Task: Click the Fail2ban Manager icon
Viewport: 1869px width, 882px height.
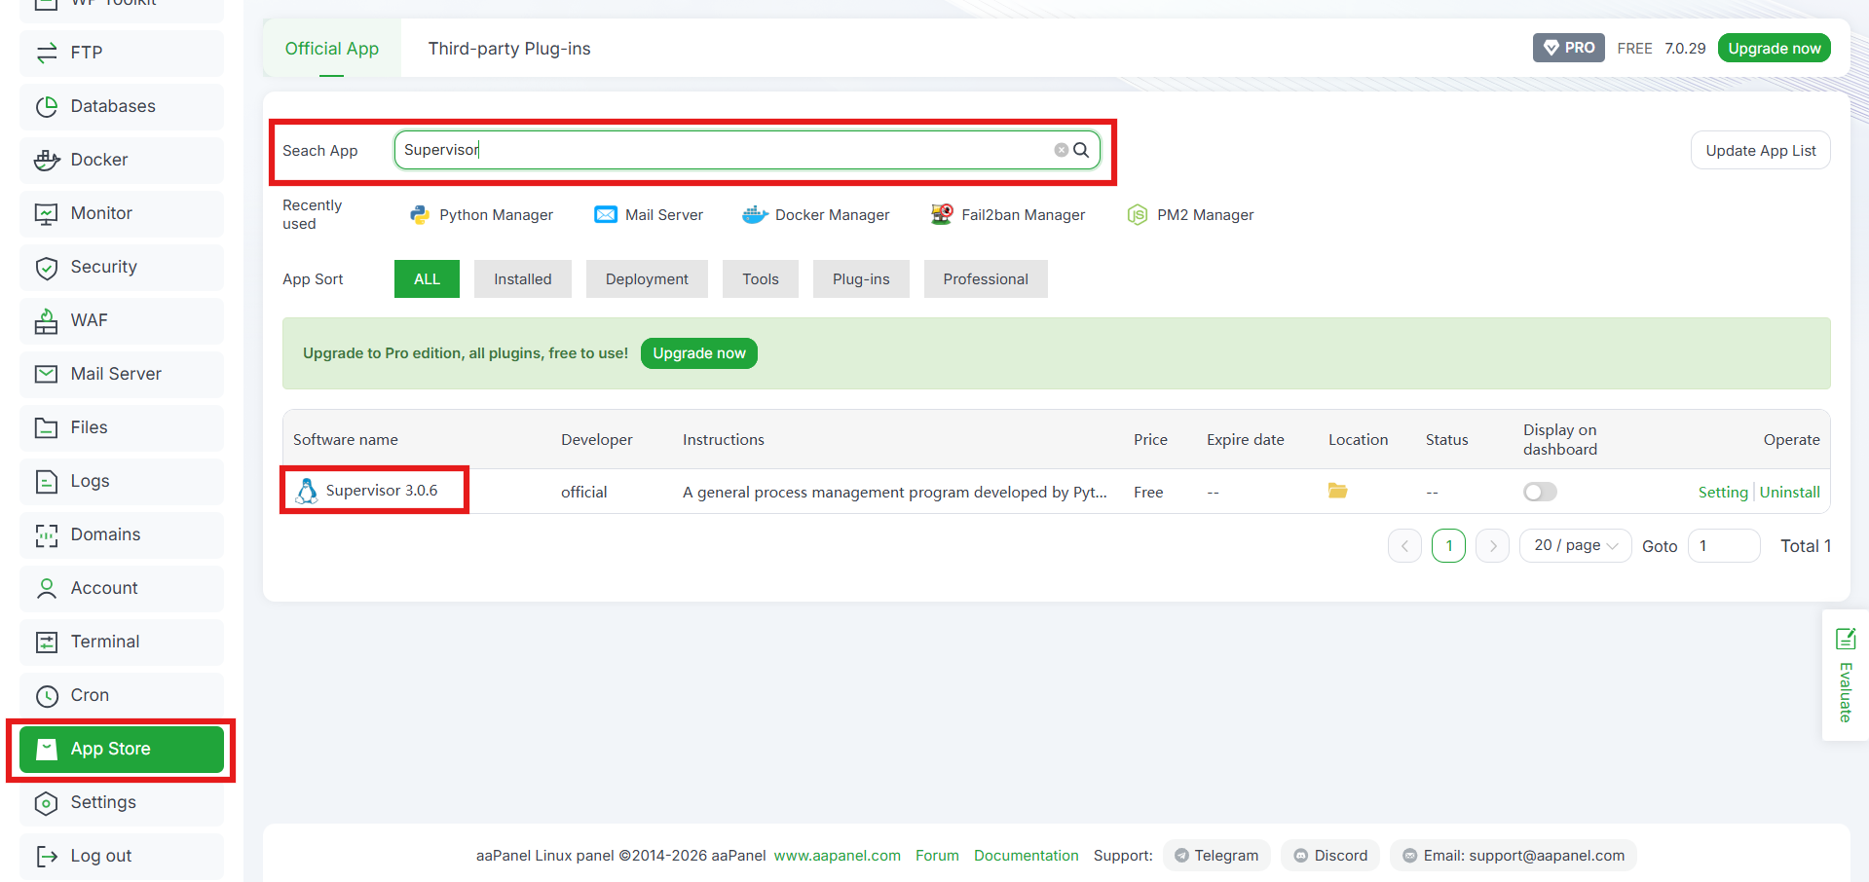Action: tap(941, 214)
